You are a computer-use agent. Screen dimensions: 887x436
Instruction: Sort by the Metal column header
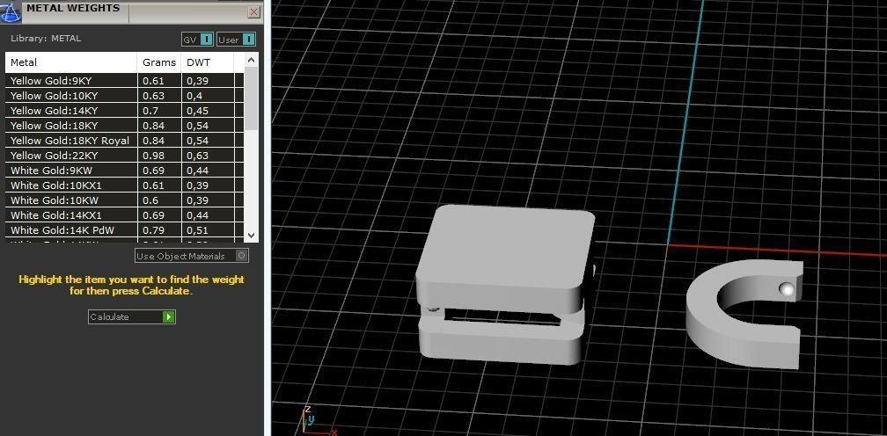71,62
